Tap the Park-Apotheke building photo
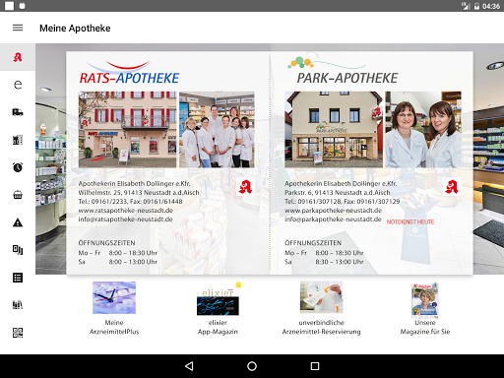504x378 pixels. pyautogui.click(x=334, y=130)
